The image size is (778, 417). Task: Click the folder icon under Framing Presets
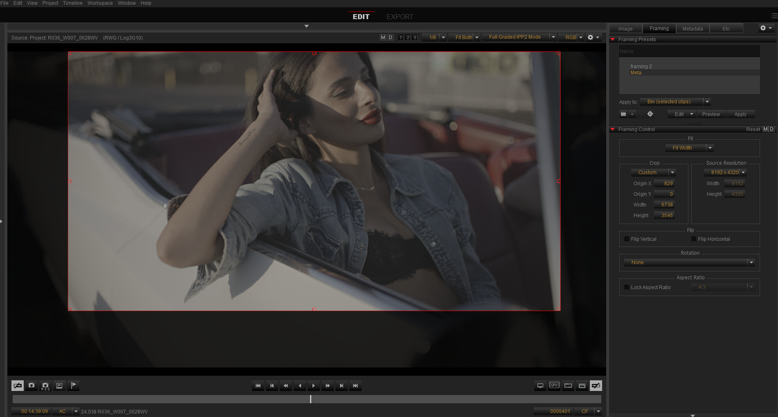tap(623, 114)
